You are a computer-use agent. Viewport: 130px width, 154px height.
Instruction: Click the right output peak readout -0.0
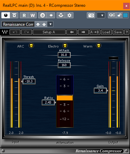(x=118, y=133)
